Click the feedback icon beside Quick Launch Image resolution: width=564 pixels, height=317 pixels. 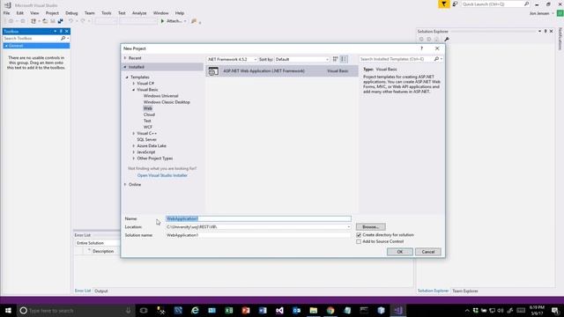[455, 4]
